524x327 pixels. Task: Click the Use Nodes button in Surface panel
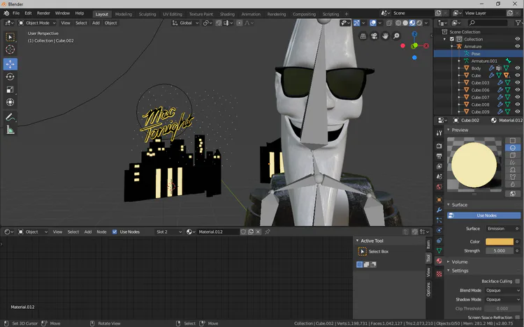(x=483, y=215)
